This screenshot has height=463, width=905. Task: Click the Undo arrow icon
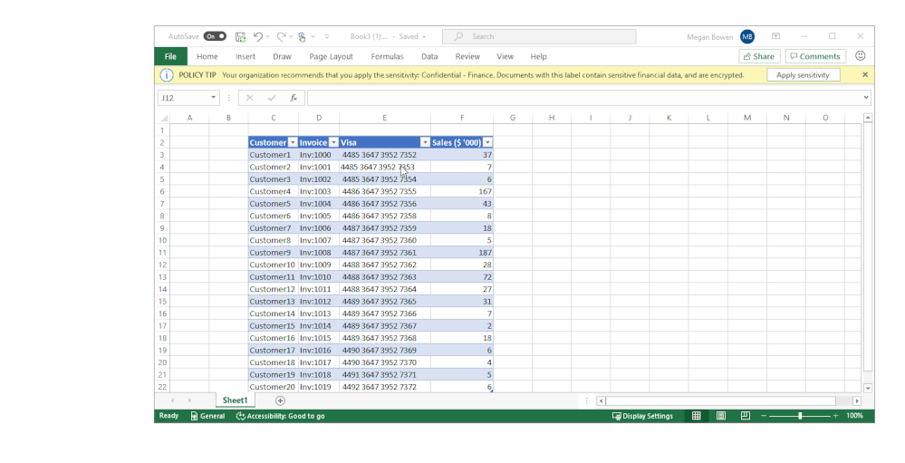[x=258, y=36]
